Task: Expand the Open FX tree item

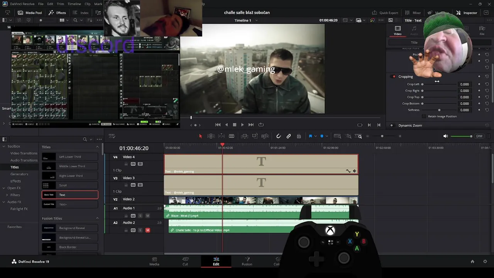Action: [3, 188]
